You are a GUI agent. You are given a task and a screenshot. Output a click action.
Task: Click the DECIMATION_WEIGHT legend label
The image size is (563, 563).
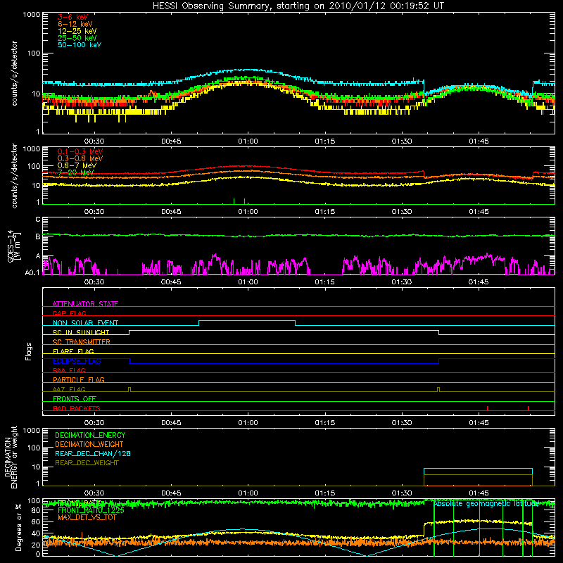click(89, 444)
